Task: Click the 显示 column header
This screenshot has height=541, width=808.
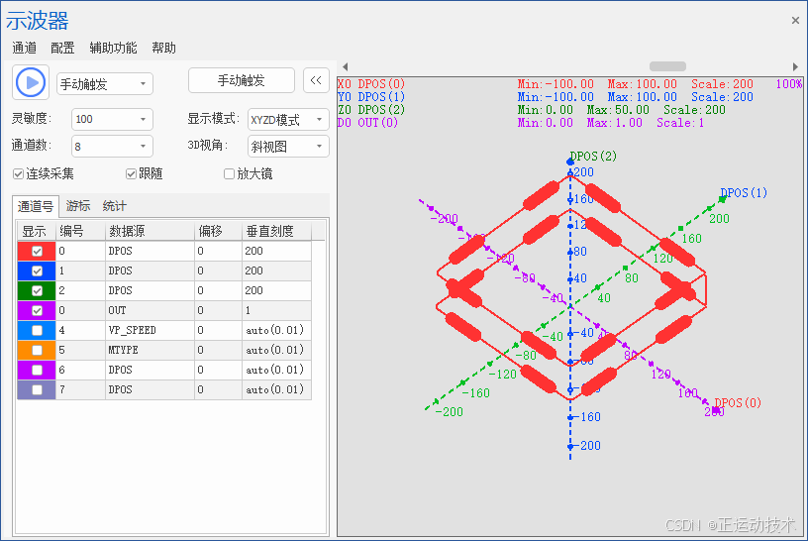Action: point(36,231)
